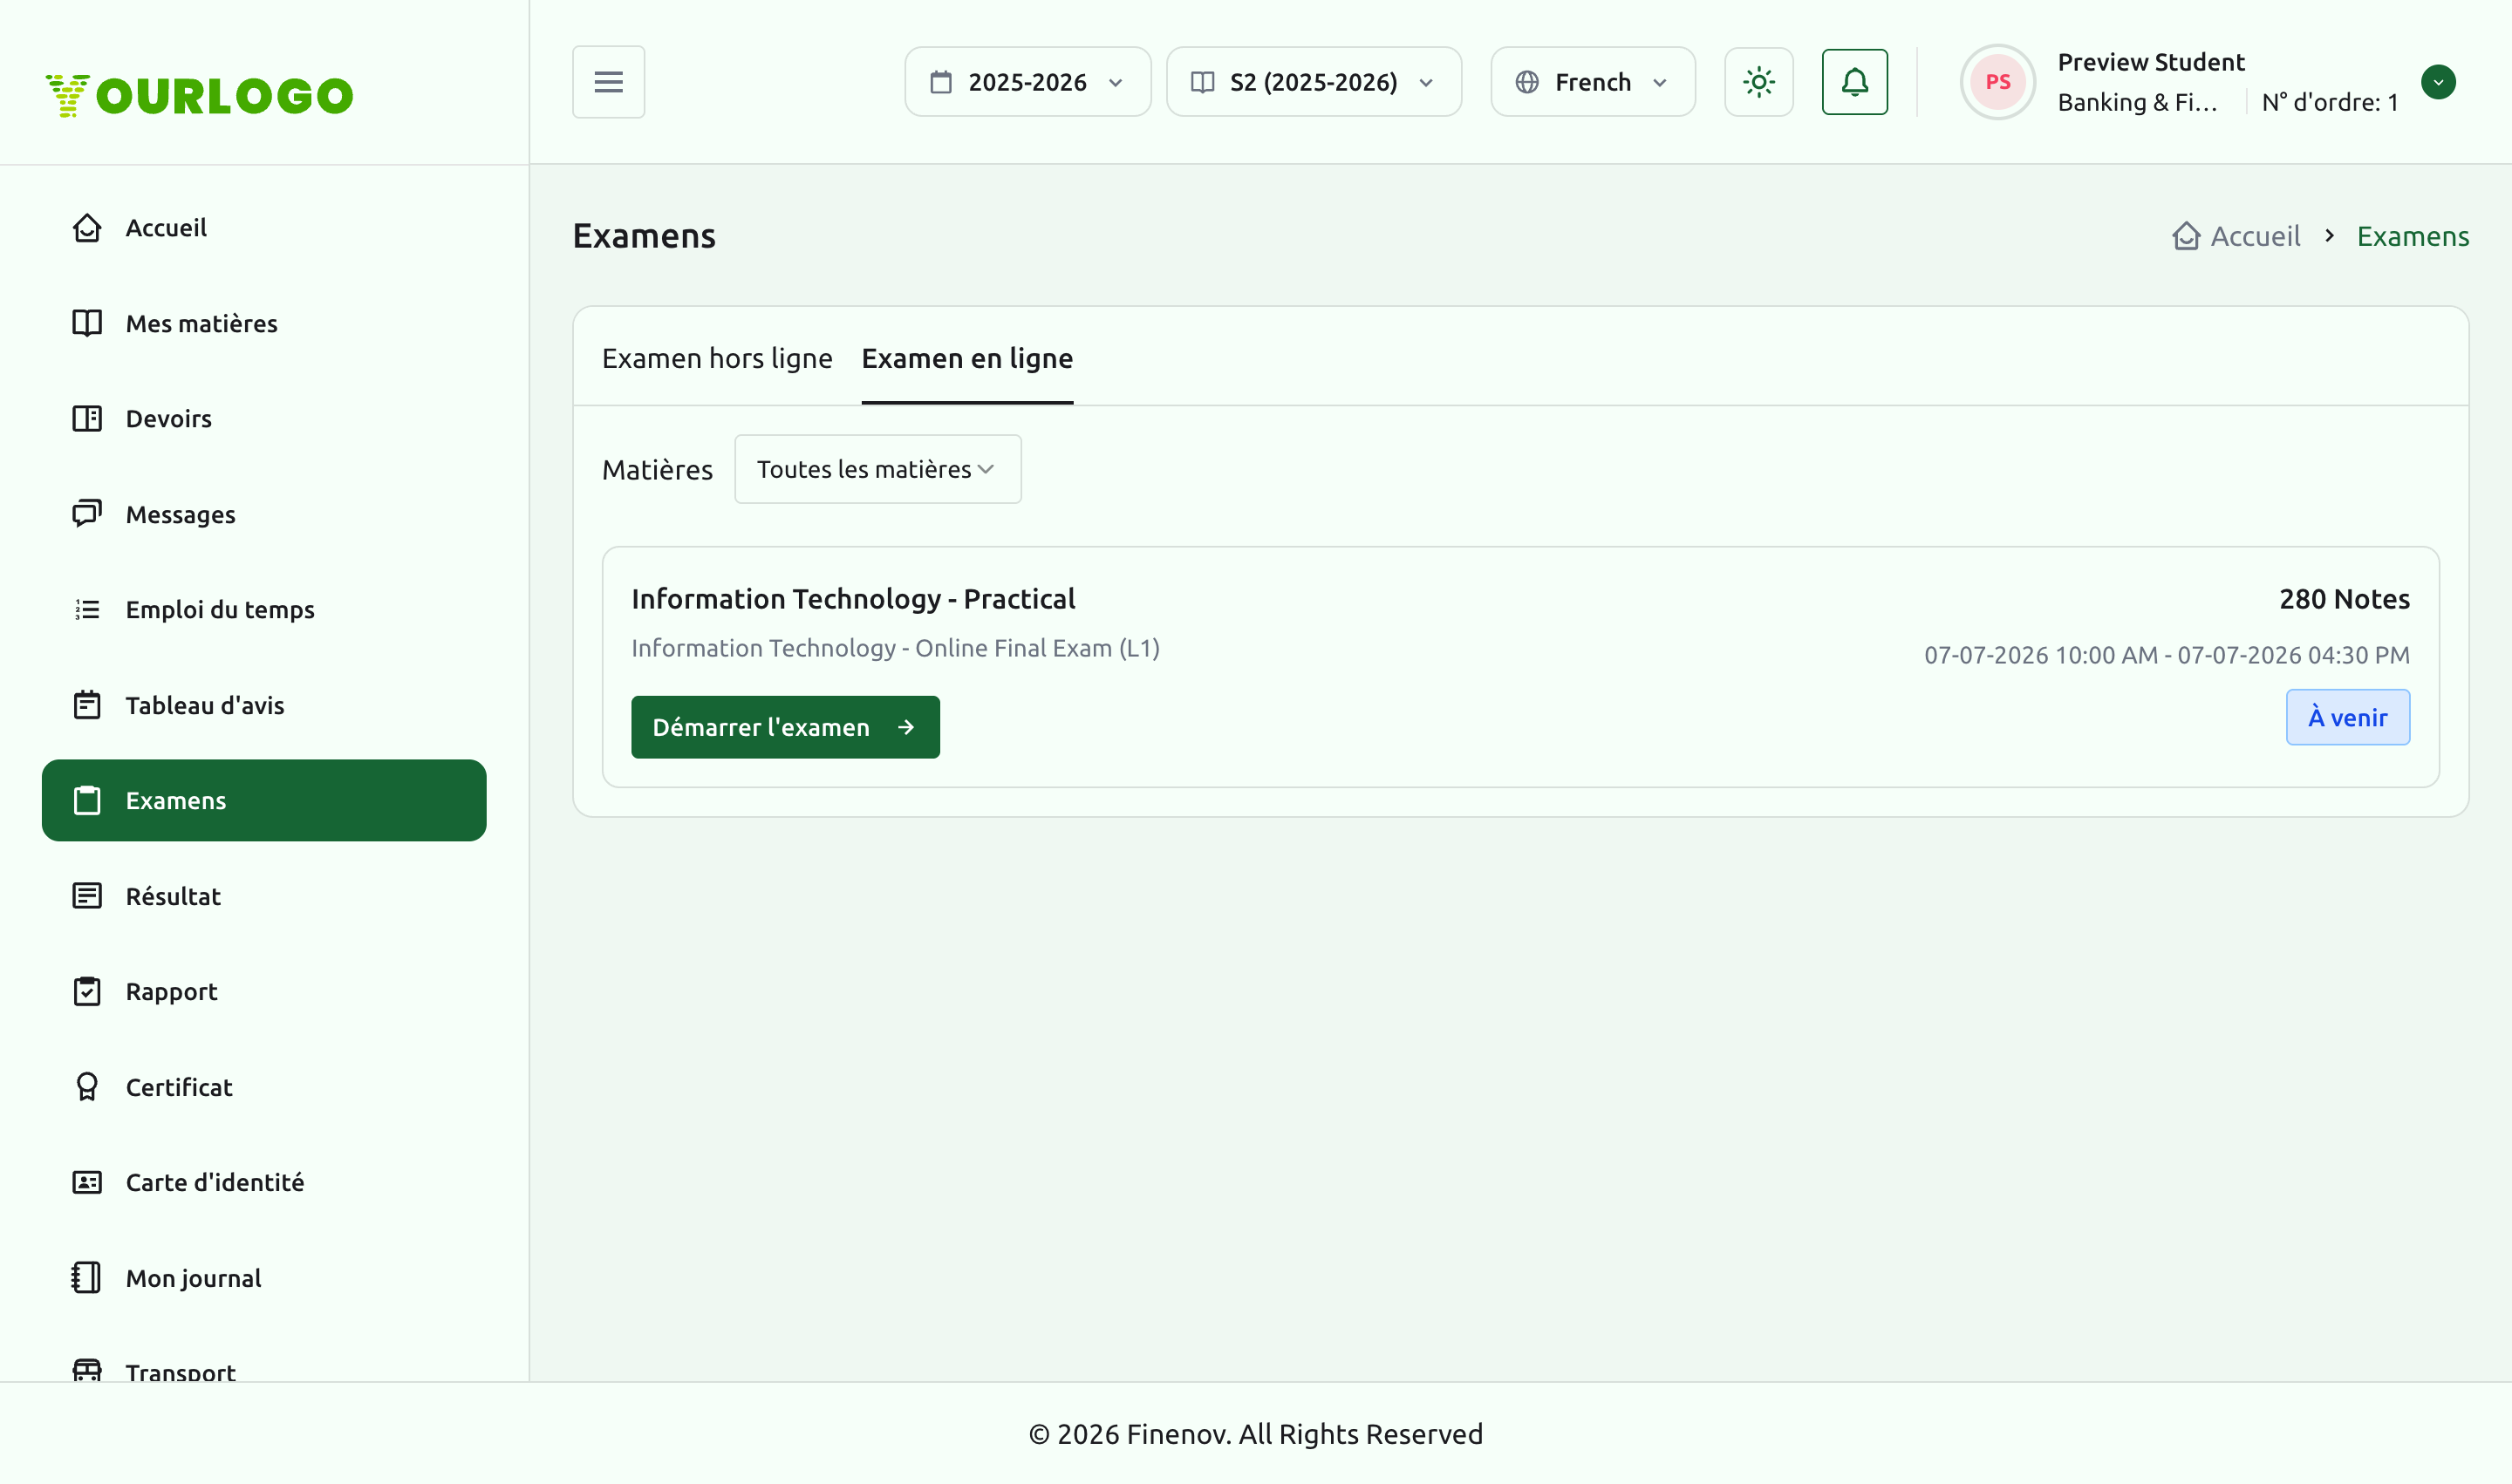Open Tableau d'avis calendar icon

pyautogui.click(x=87, y=705)
